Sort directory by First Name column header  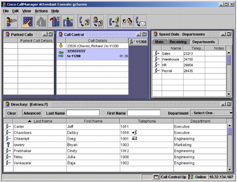(93, 121)
